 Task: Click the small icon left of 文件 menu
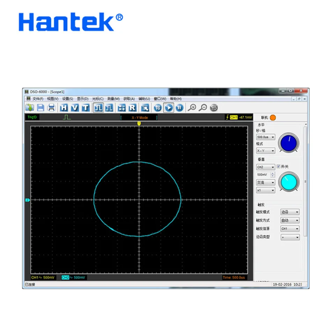(x=28, y=99)
